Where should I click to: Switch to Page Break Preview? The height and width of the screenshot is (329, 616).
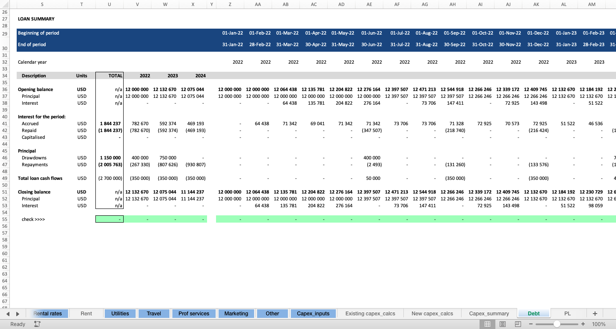(518, 324)
